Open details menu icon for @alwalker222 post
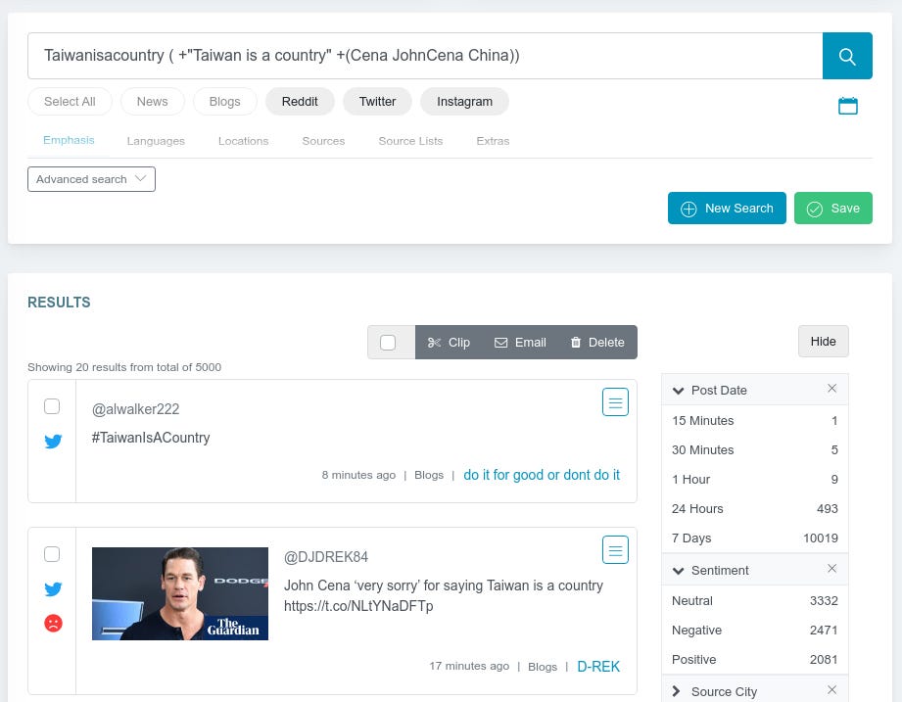902x702 pixels. [x=615, y=401]
